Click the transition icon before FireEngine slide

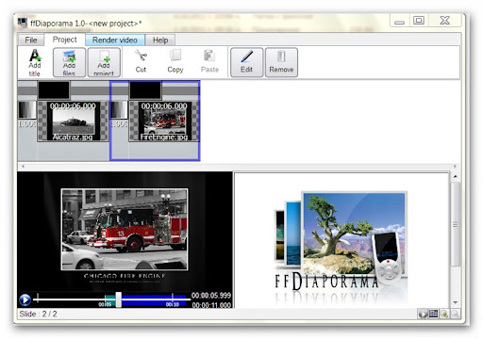pyautogui.click(x=119, y=110)
